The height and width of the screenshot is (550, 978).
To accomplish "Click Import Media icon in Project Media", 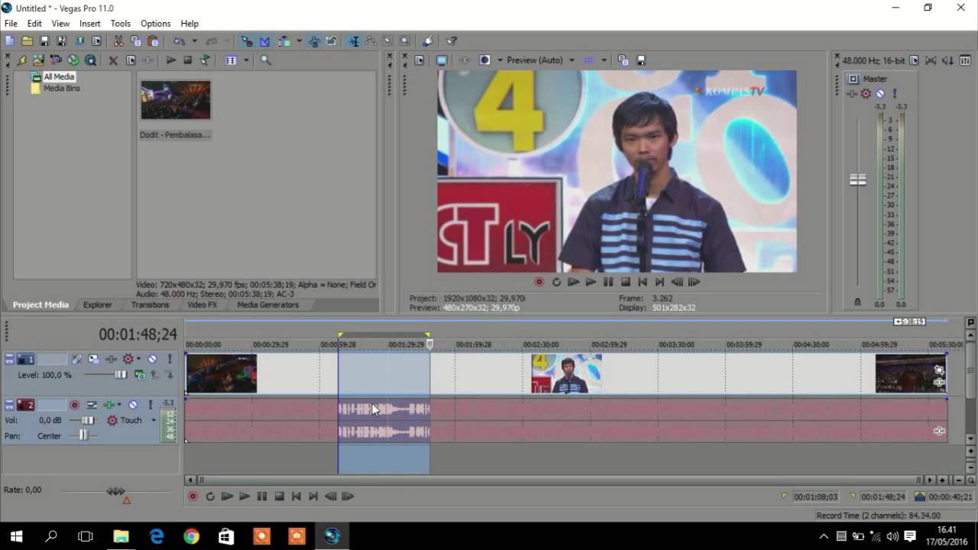I will coord(37,60).
